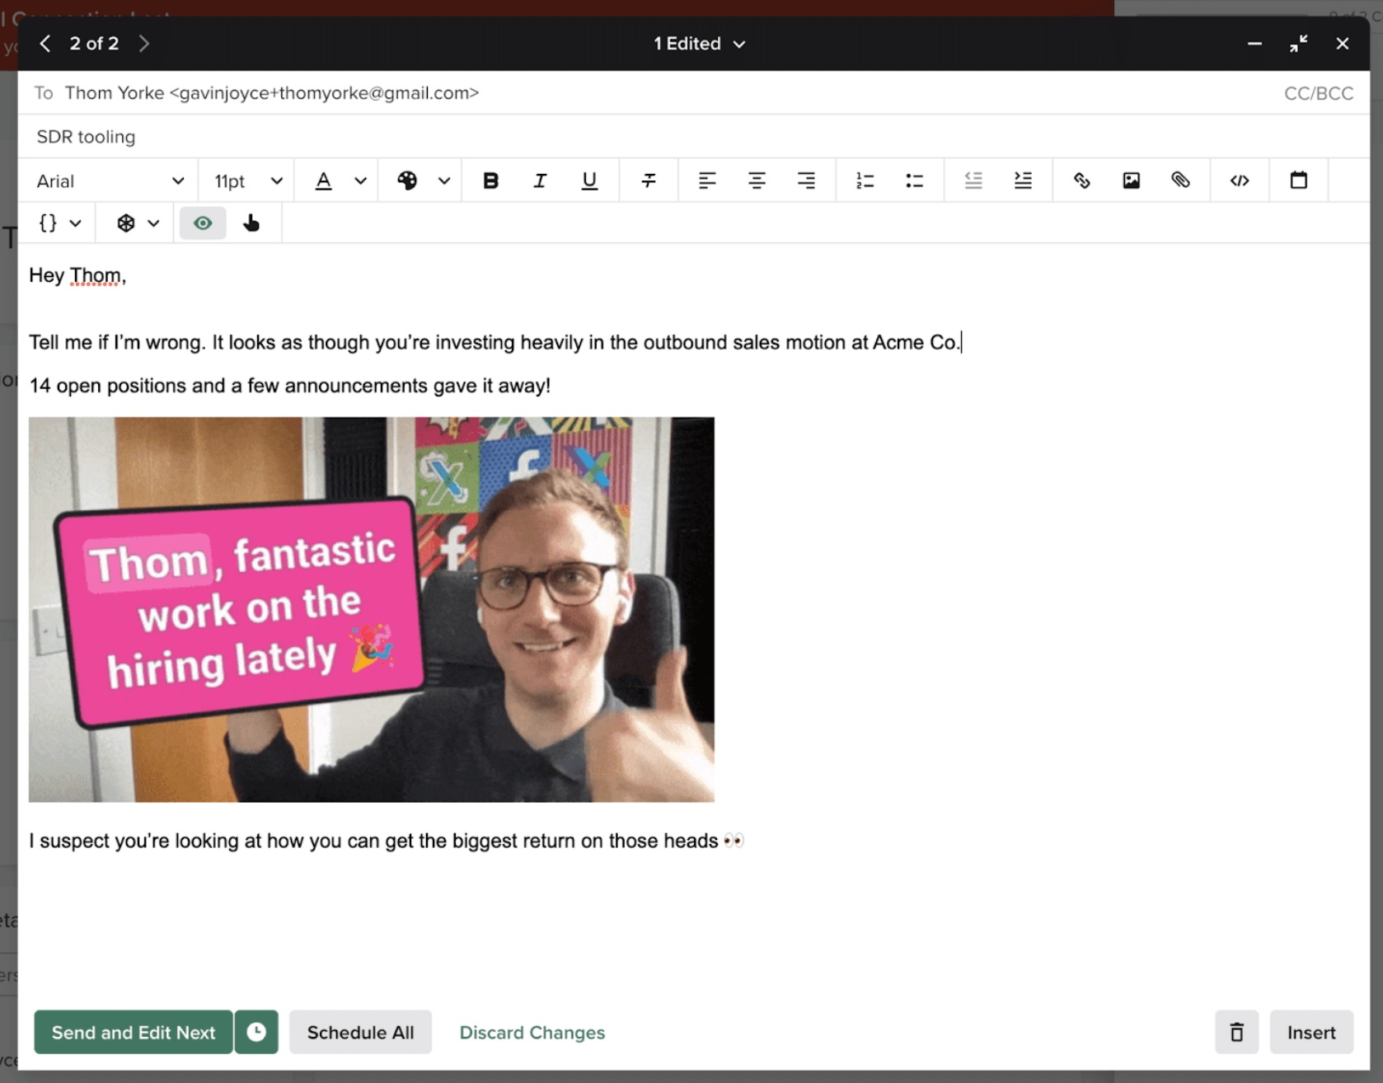The image size is (1383, 1083).
Task: Toggle bold formatting
Action: pyautogui.click(x=490, y=180)
